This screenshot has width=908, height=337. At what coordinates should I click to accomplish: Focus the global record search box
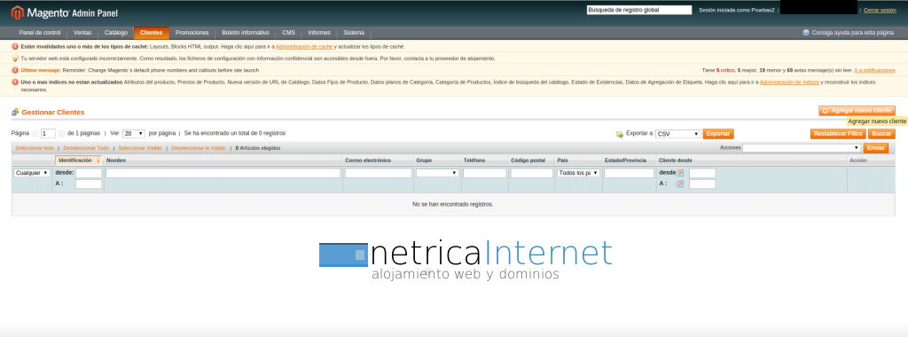point(639,10)
